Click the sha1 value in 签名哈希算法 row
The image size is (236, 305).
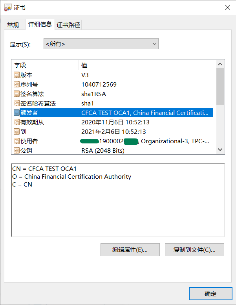tap(87, 103)
